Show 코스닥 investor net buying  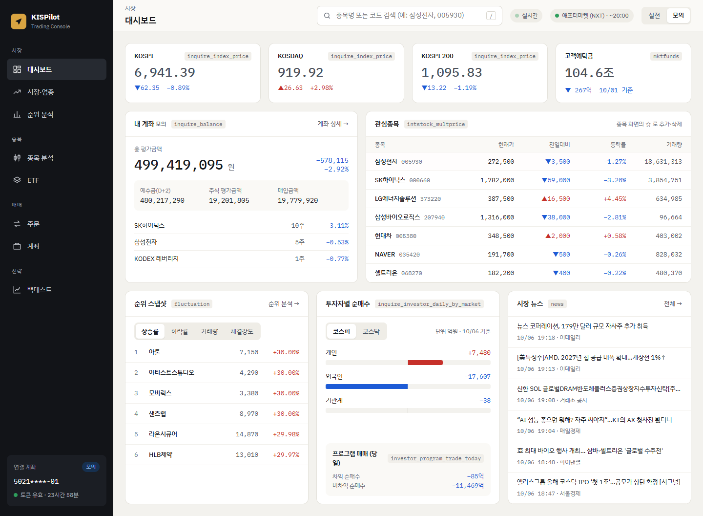[x=371, y=331]
